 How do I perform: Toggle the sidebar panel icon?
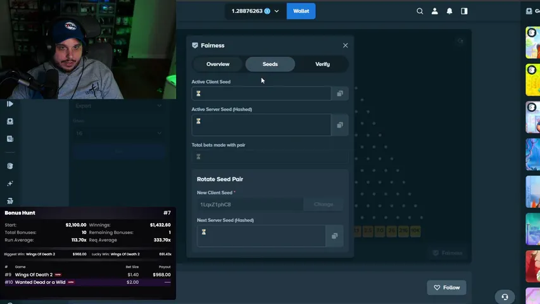[x=464, y=11]
